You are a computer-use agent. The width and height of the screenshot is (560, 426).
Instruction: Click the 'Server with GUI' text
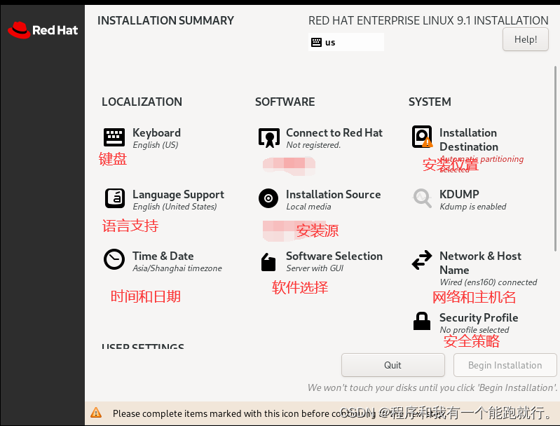click(315, 268)
